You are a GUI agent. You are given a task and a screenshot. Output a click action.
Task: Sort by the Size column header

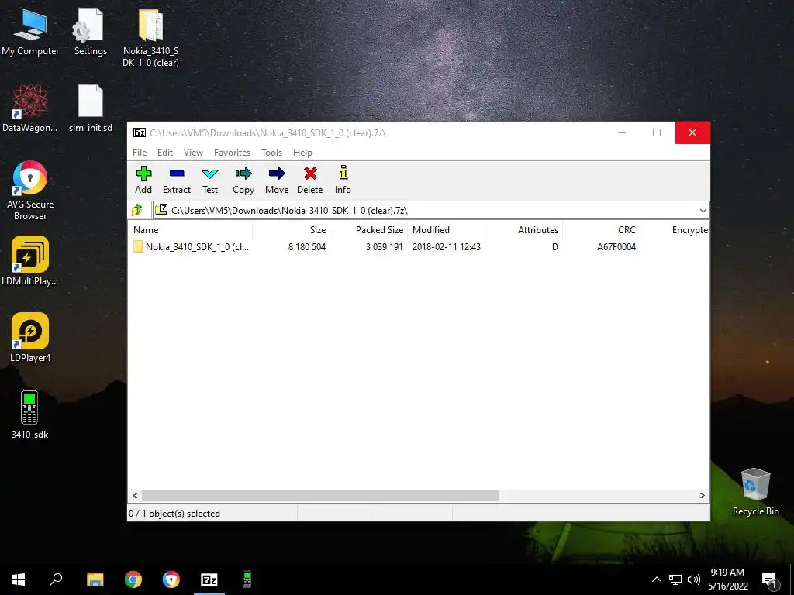tap(292, 229)
